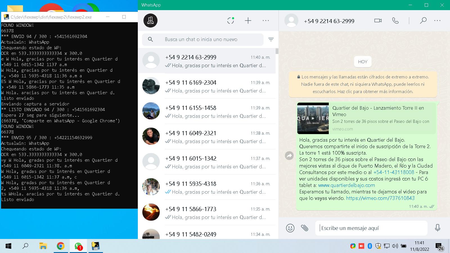Minimize the flexawp2 console window
Image resolution: width=450 pixels, height=253 pixels.
(x=108, y=17)
